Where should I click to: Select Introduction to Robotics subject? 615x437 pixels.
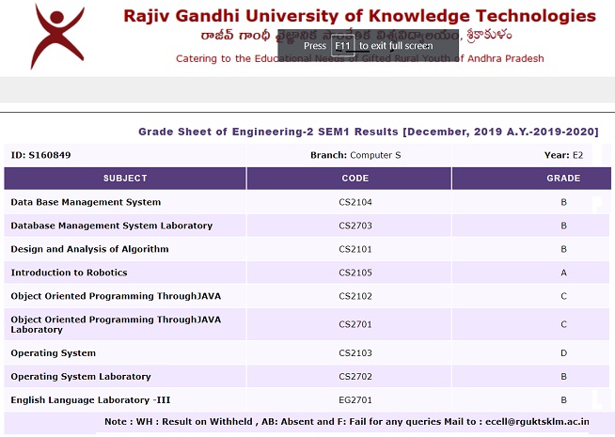click(x=69, y=273)
